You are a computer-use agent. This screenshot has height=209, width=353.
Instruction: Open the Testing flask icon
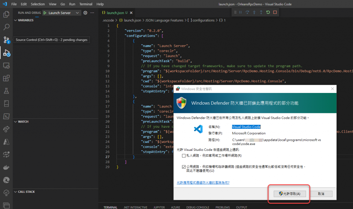click(x=6, y=91)
